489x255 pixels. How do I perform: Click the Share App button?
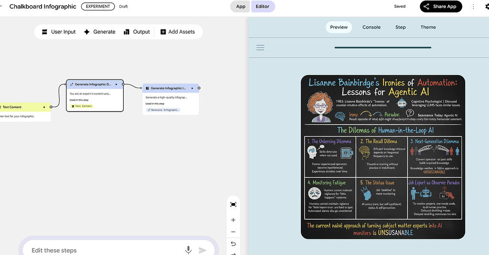(x=441, y=7)
